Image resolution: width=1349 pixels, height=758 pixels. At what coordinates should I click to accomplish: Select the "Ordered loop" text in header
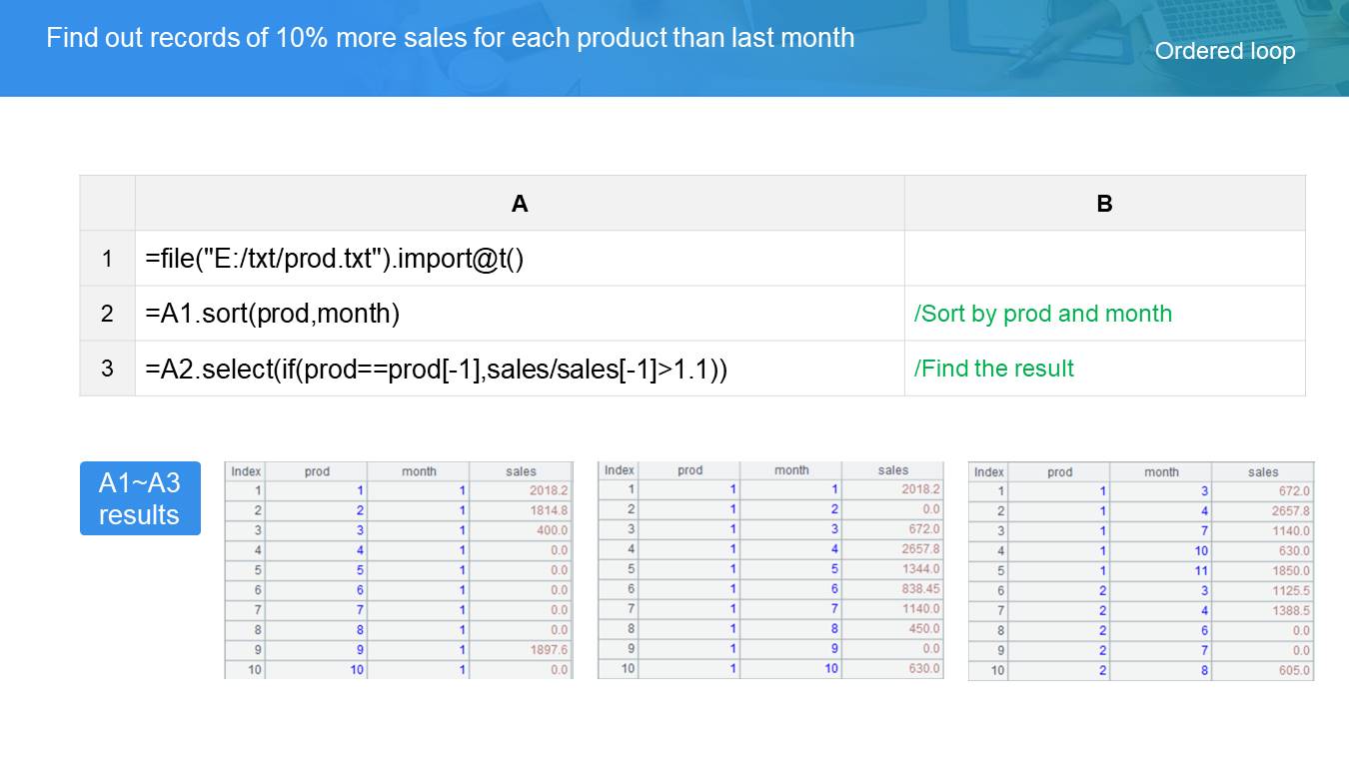click(1224, 51)
